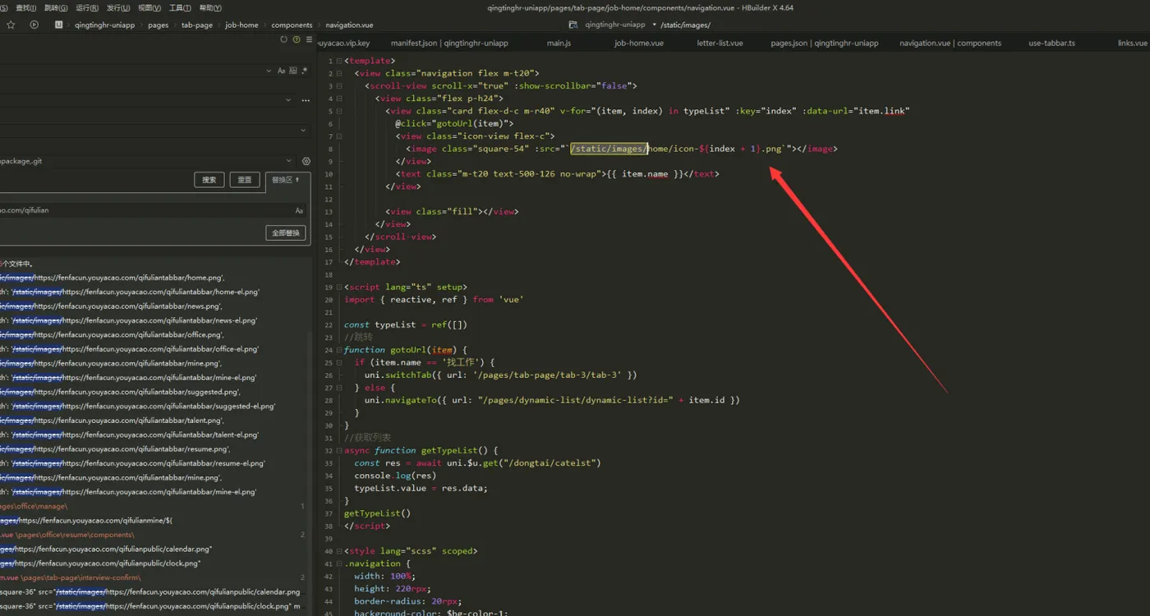Open the third field's dropdown chevron

[304, 130]
